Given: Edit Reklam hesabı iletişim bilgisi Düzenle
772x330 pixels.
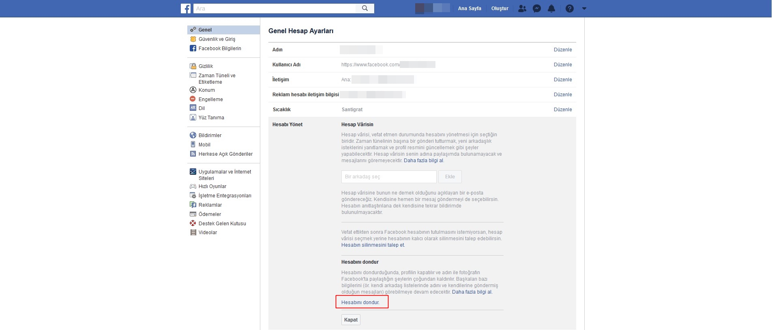Looking at the screenshot, I should coord(563,95).
